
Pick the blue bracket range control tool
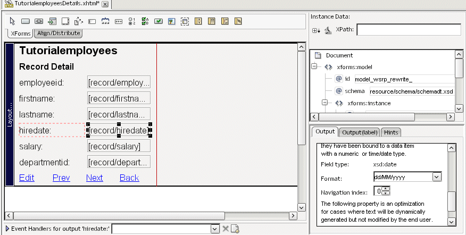pyautogui.click(x=105, y=21)
